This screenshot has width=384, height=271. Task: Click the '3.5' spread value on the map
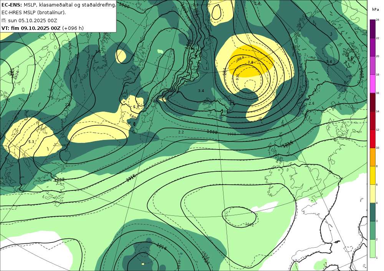point(98,52)
